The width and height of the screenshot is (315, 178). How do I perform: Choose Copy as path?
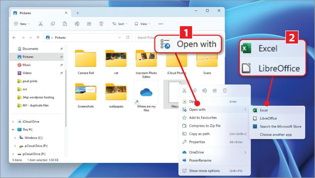pos(214,134)
